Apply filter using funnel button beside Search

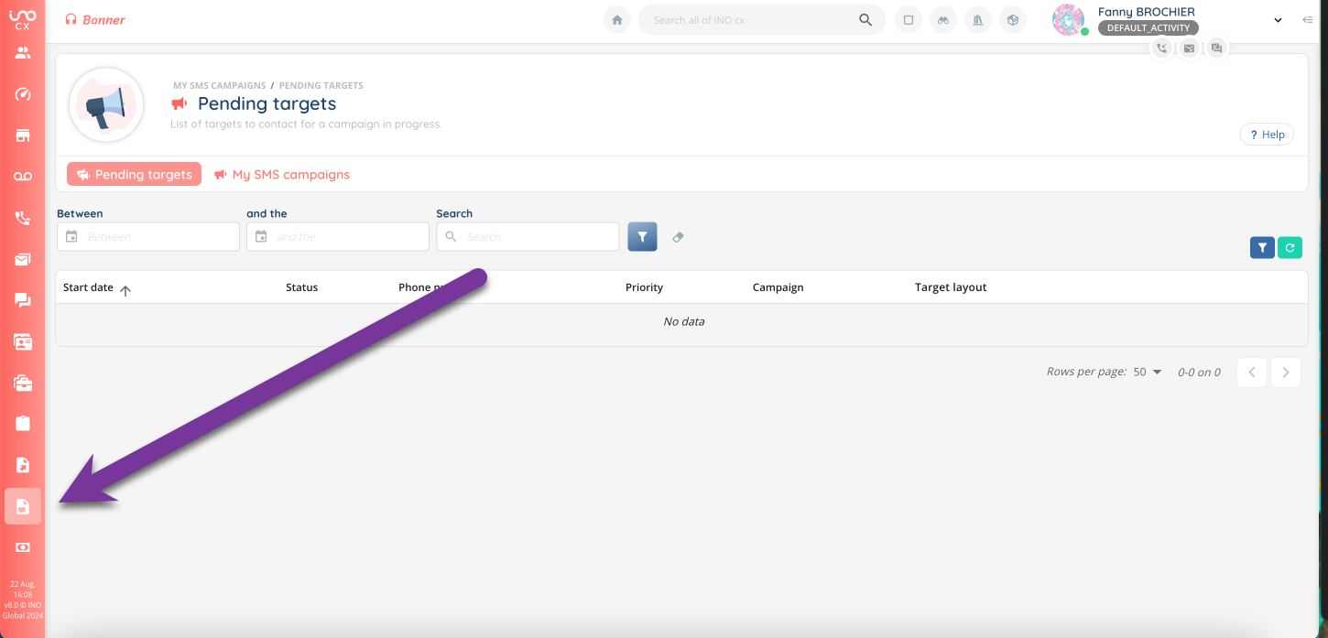point(642,237)
